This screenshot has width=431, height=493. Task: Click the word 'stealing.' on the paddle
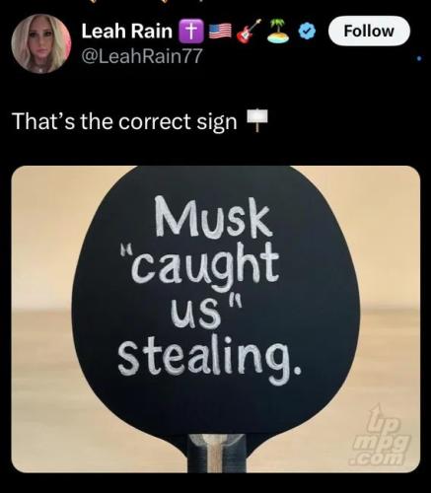[x=209, y=361]
